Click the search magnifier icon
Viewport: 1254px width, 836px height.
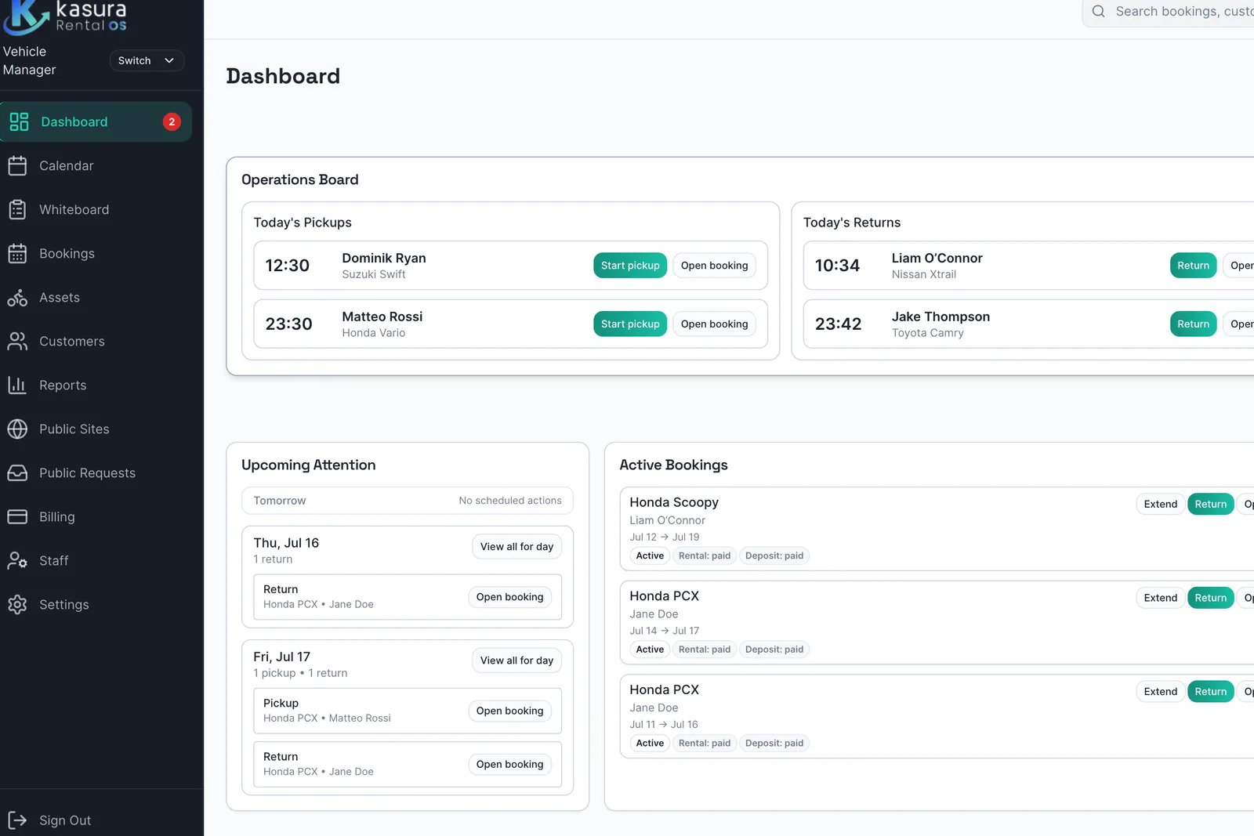[x=1099, y=11]
